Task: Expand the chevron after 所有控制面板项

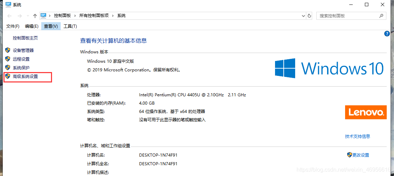Action: click(x=113, y=16)
